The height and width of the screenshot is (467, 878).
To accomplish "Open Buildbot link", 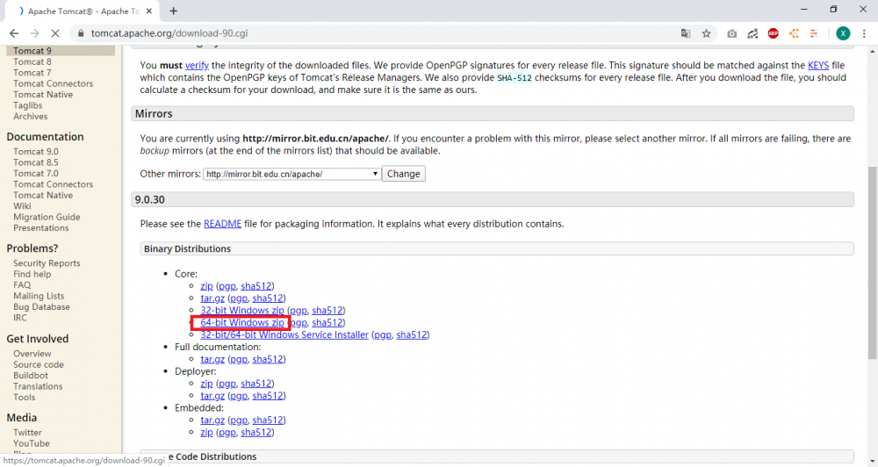I will tap(31, 377).
